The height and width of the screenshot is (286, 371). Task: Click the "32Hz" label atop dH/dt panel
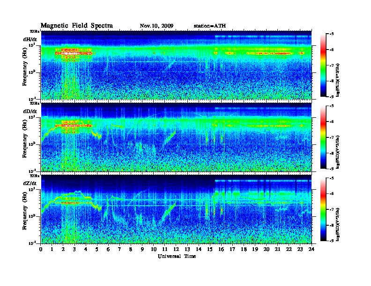35,31
